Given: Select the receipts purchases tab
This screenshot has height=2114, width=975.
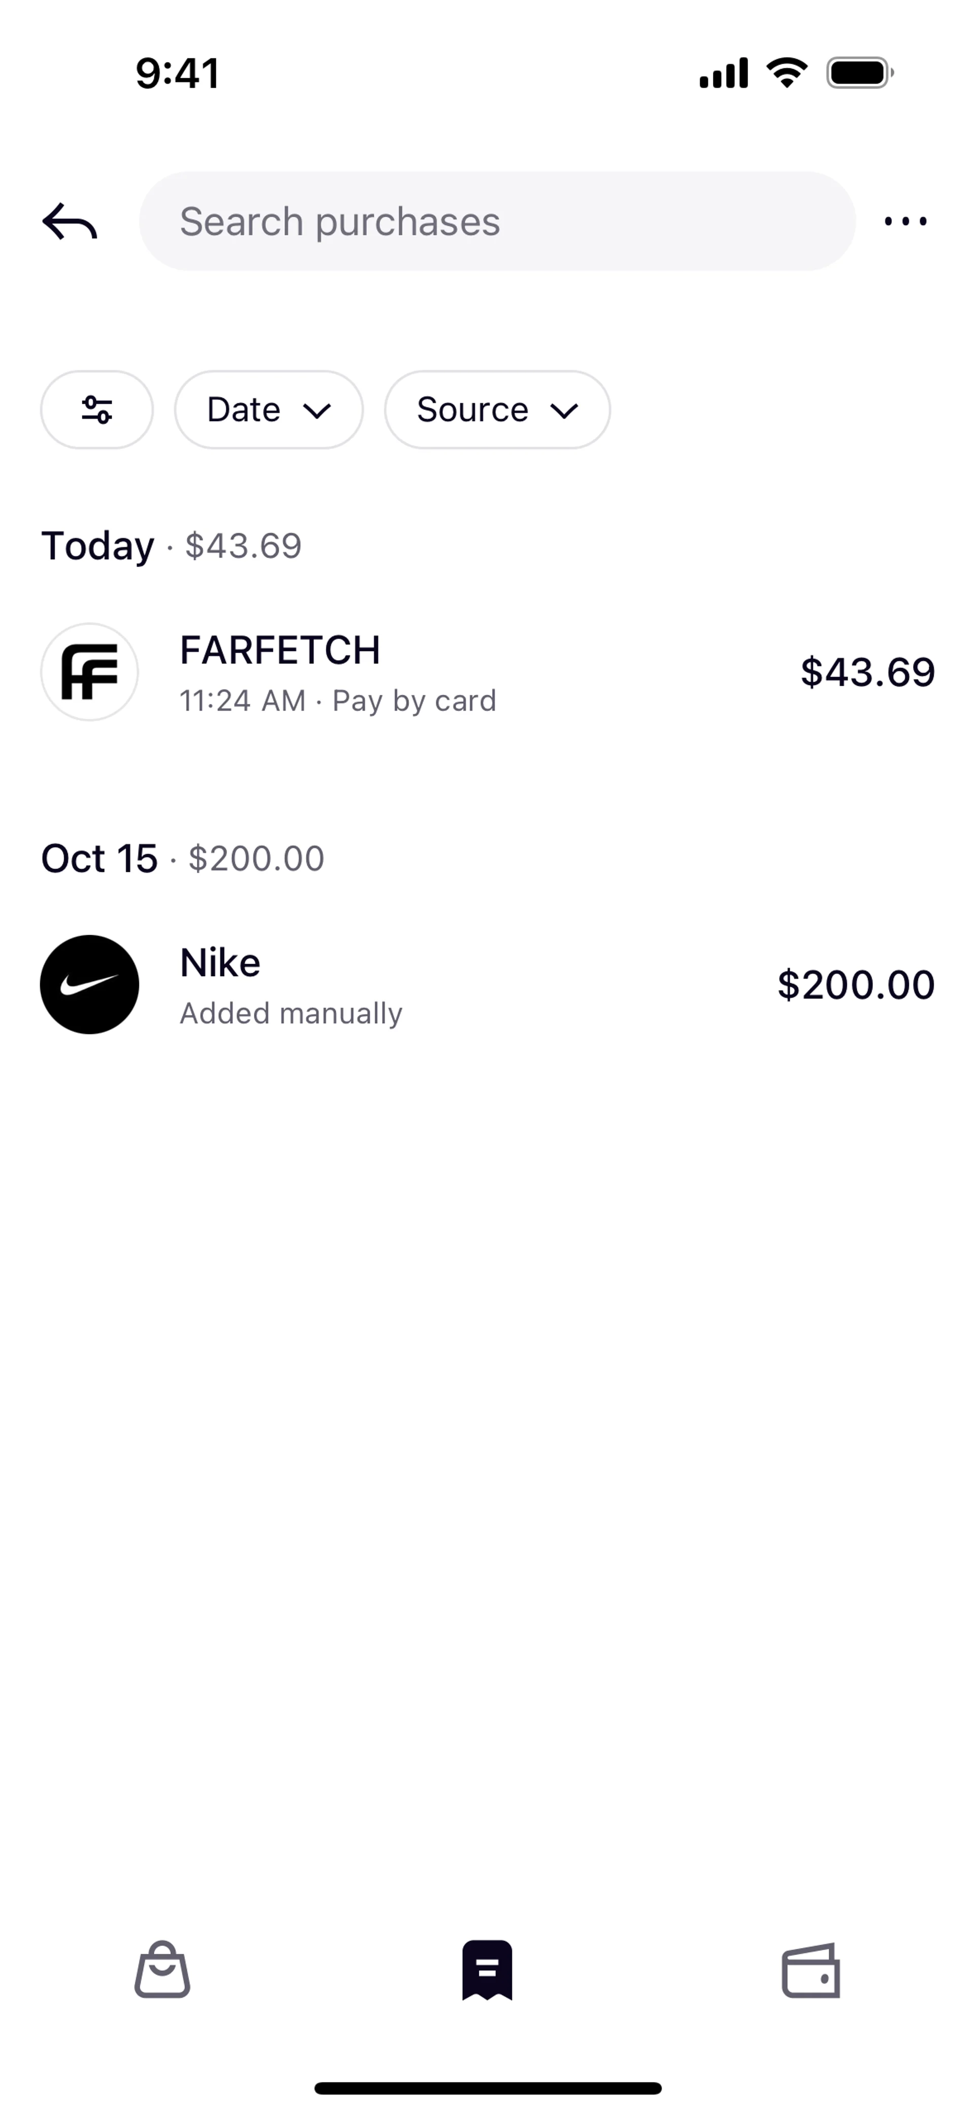Looking at the screenshot, I should click(x=487, y=1970).
